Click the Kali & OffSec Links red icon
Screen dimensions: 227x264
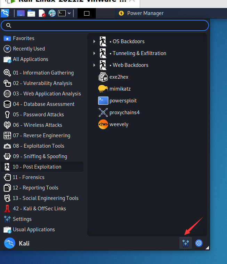(7, 209)
